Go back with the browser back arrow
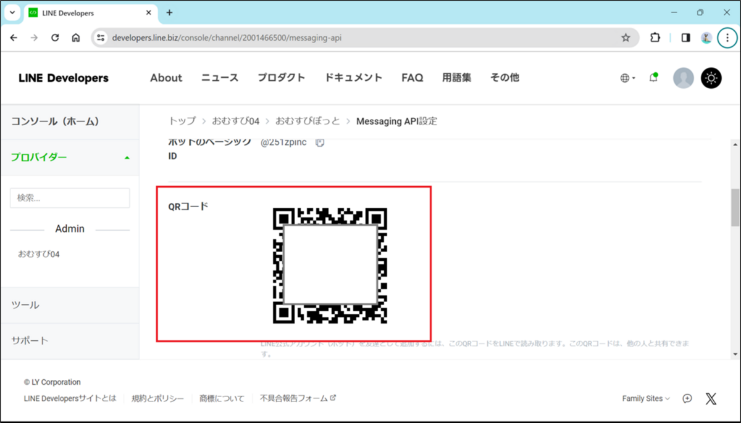 click(14, 38)
